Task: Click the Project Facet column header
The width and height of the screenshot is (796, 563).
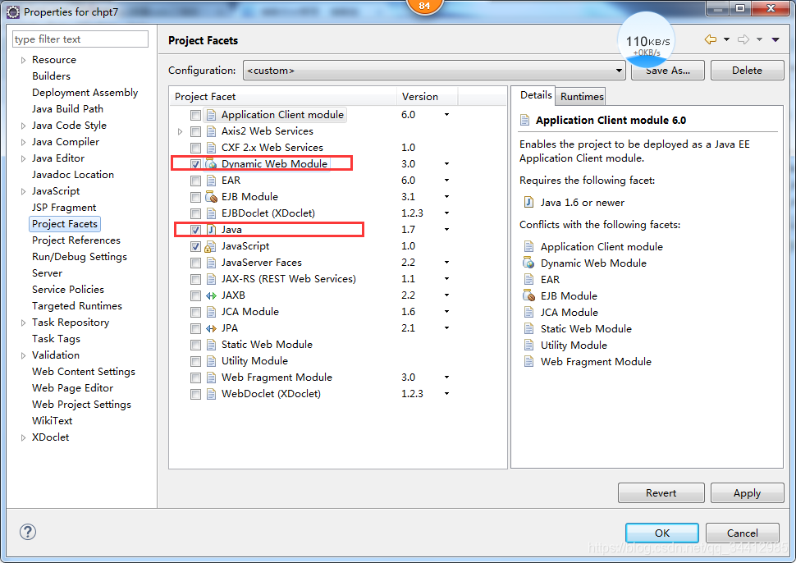Action: coord(283,97)
